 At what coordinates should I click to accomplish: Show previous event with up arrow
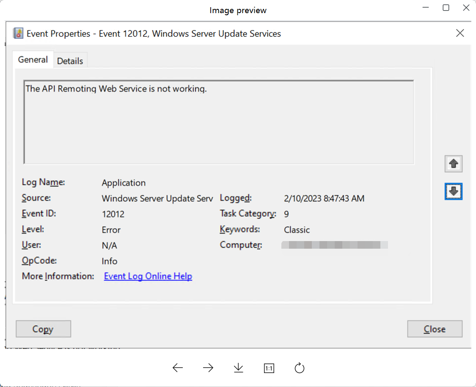pyautogui.click(x=453, y=164)
